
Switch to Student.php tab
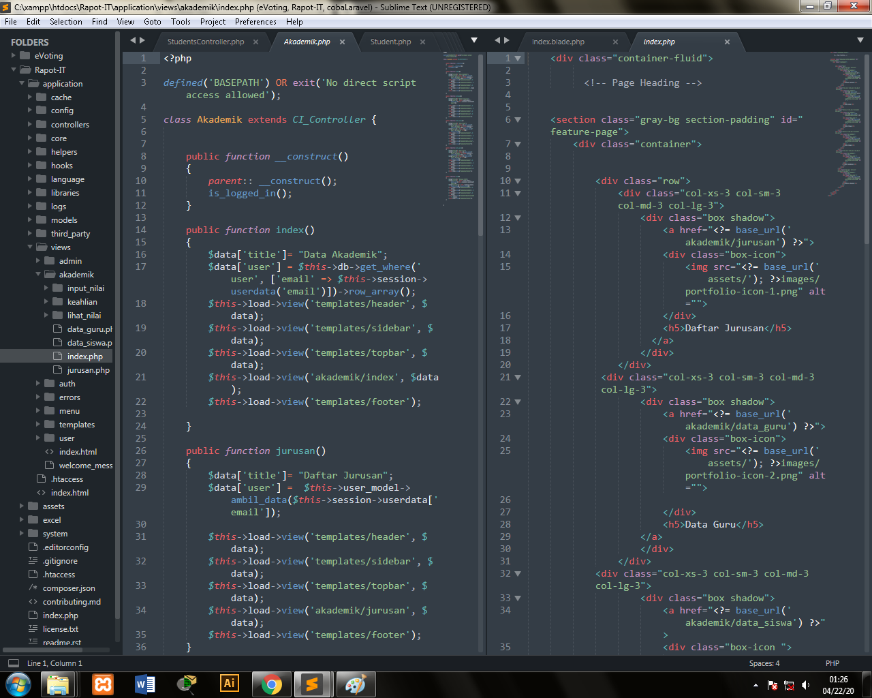pos(390,42)
